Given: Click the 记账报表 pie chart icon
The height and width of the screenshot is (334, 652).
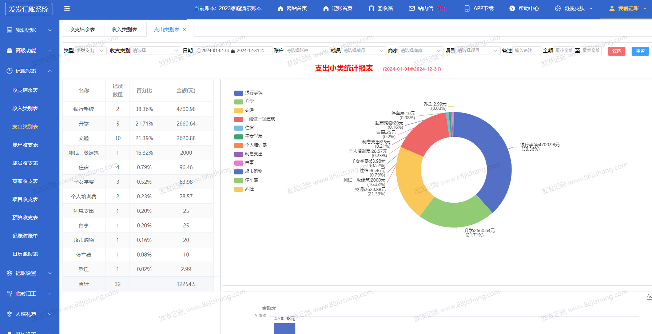Looking at the screenshot, I should pos(9,71).
